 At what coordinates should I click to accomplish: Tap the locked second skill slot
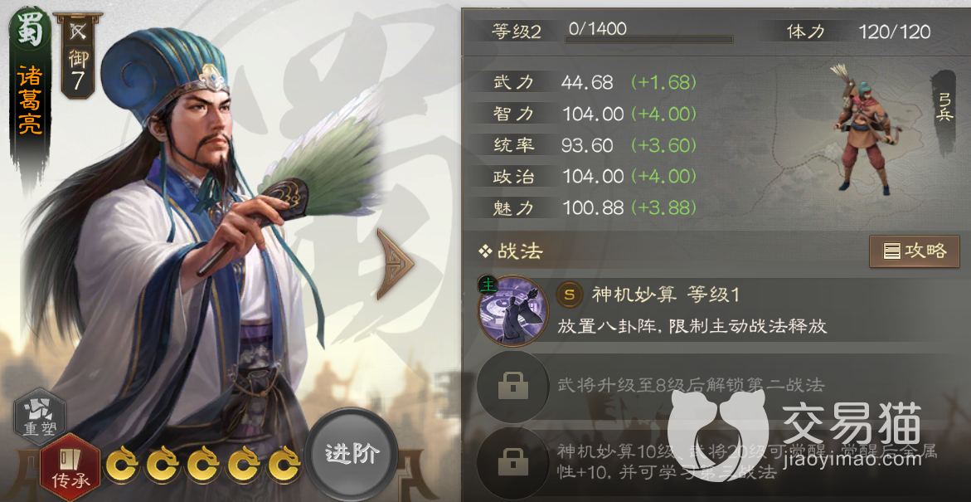tap(513, 387)
